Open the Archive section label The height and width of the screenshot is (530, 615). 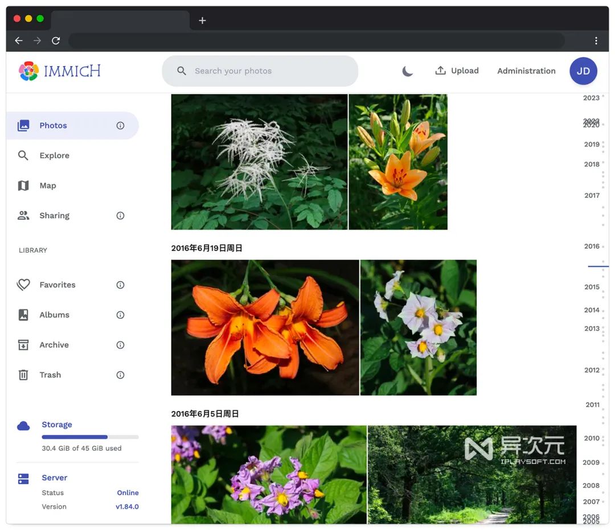point(54,345)
